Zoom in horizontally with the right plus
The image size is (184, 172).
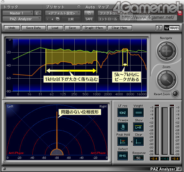(x=174, y=80)
